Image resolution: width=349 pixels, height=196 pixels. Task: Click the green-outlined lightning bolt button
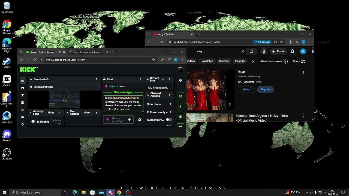[x=180, y=106]
